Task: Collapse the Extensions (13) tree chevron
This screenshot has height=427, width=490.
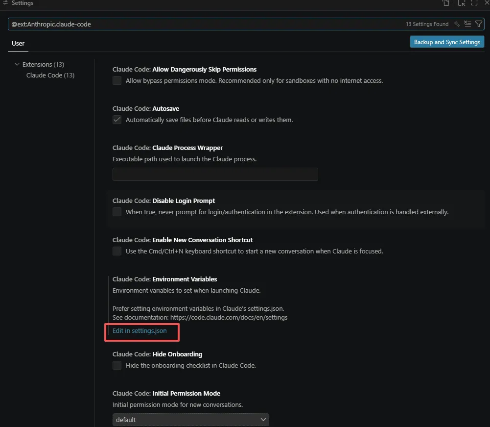Action: point(17,64)
